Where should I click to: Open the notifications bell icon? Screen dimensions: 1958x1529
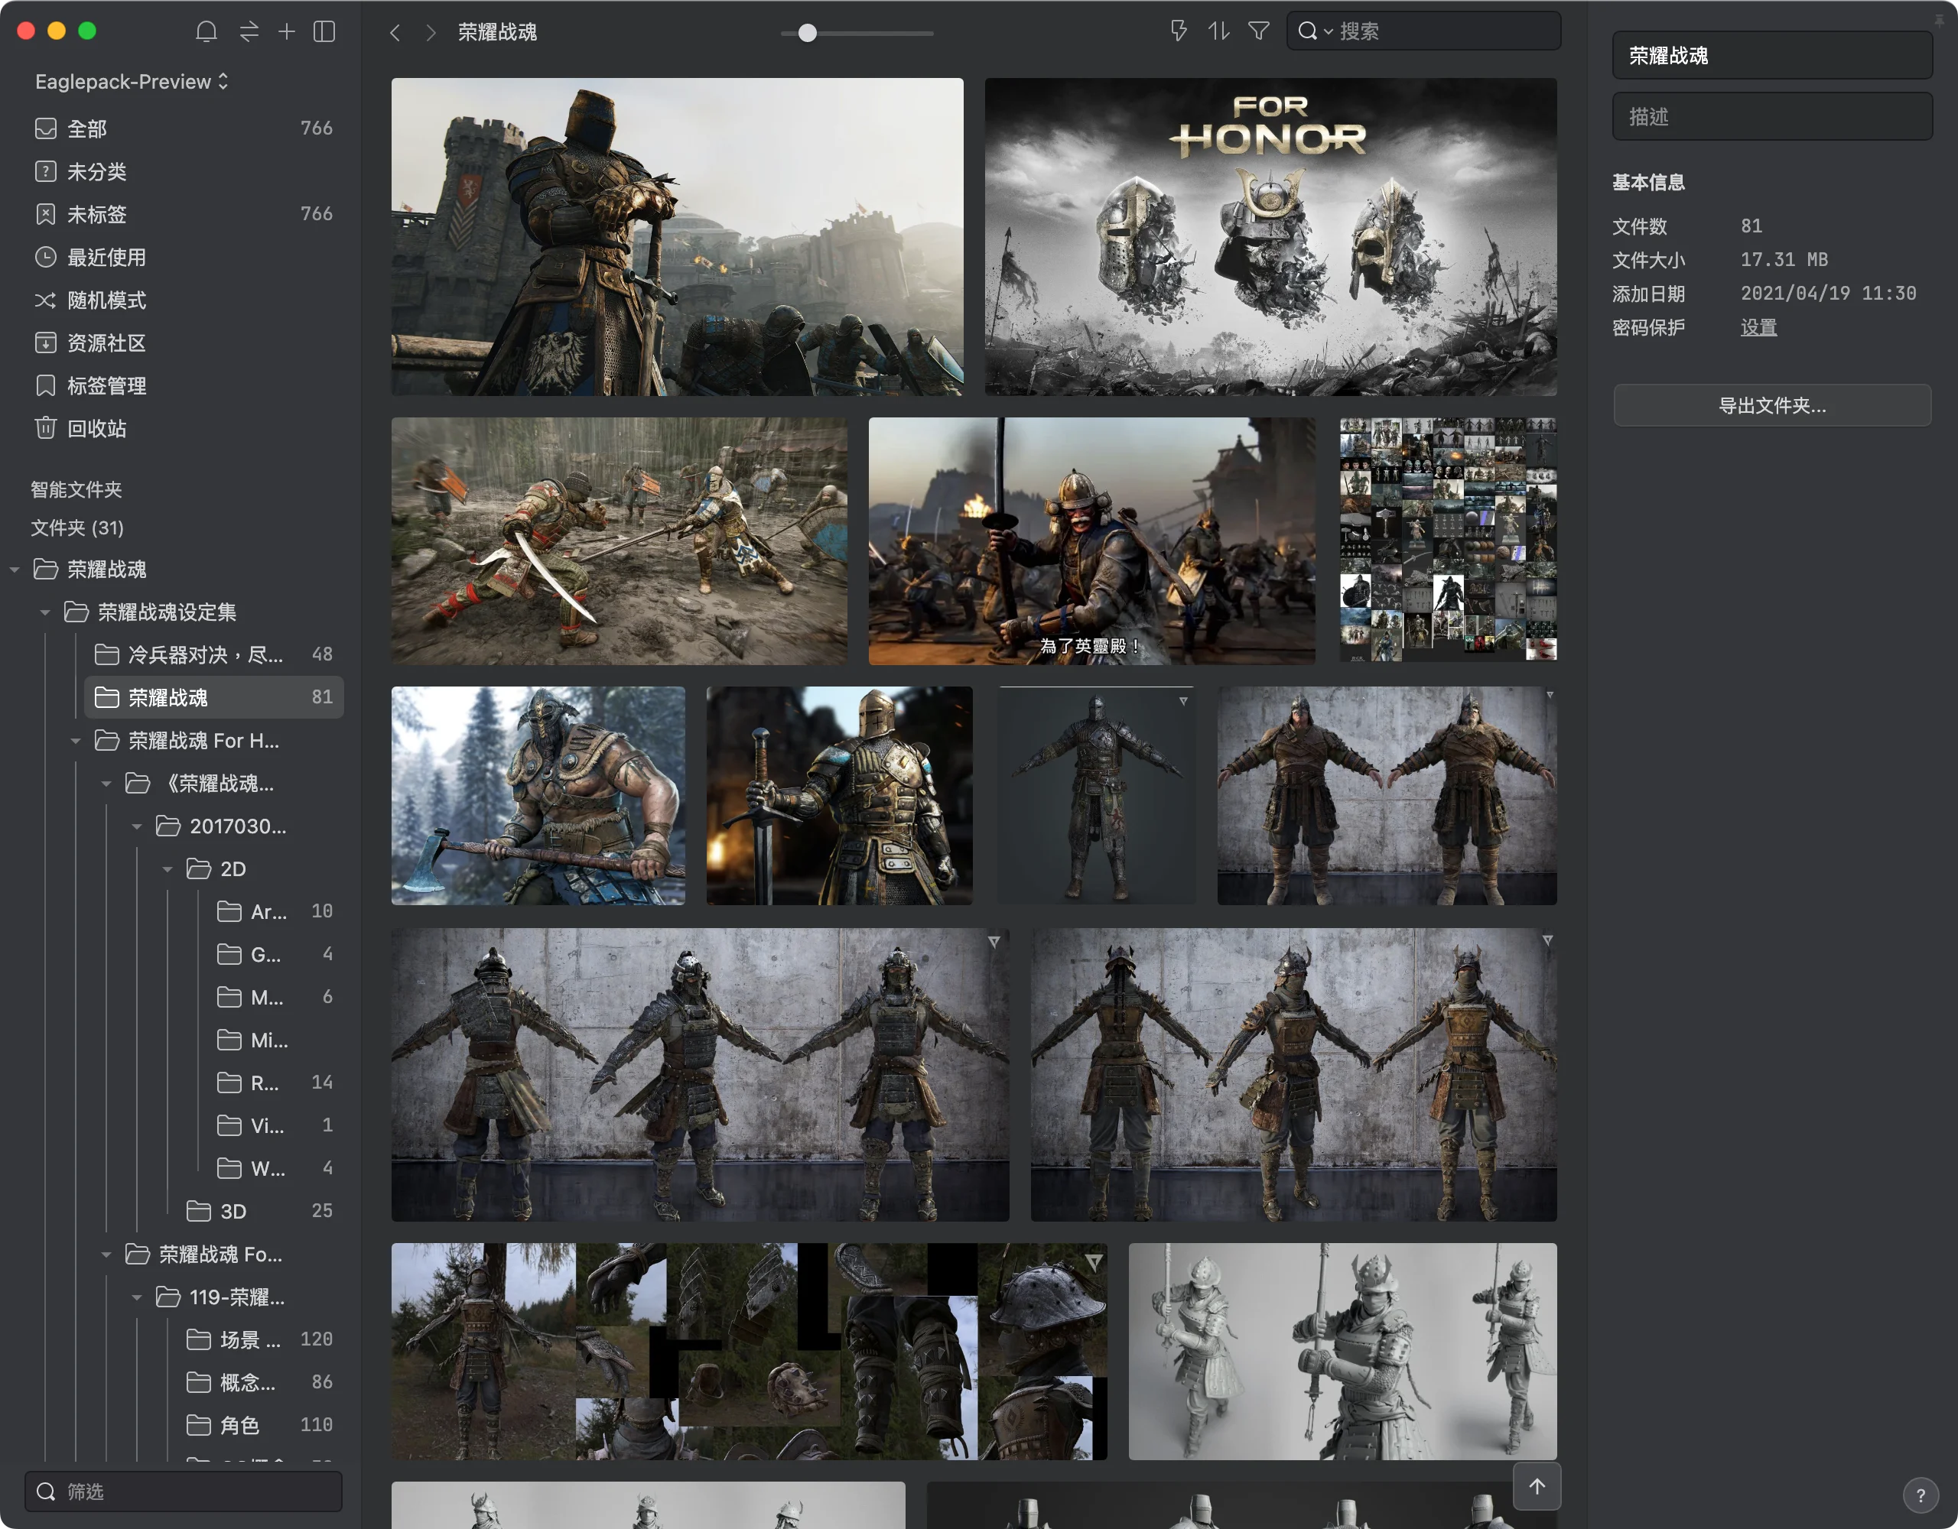tap(207, 32)
